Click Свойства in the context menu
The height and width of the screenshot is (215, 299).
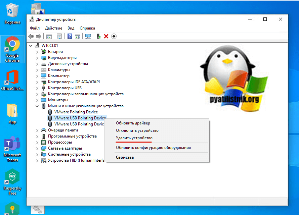click(x=125, y=157)
